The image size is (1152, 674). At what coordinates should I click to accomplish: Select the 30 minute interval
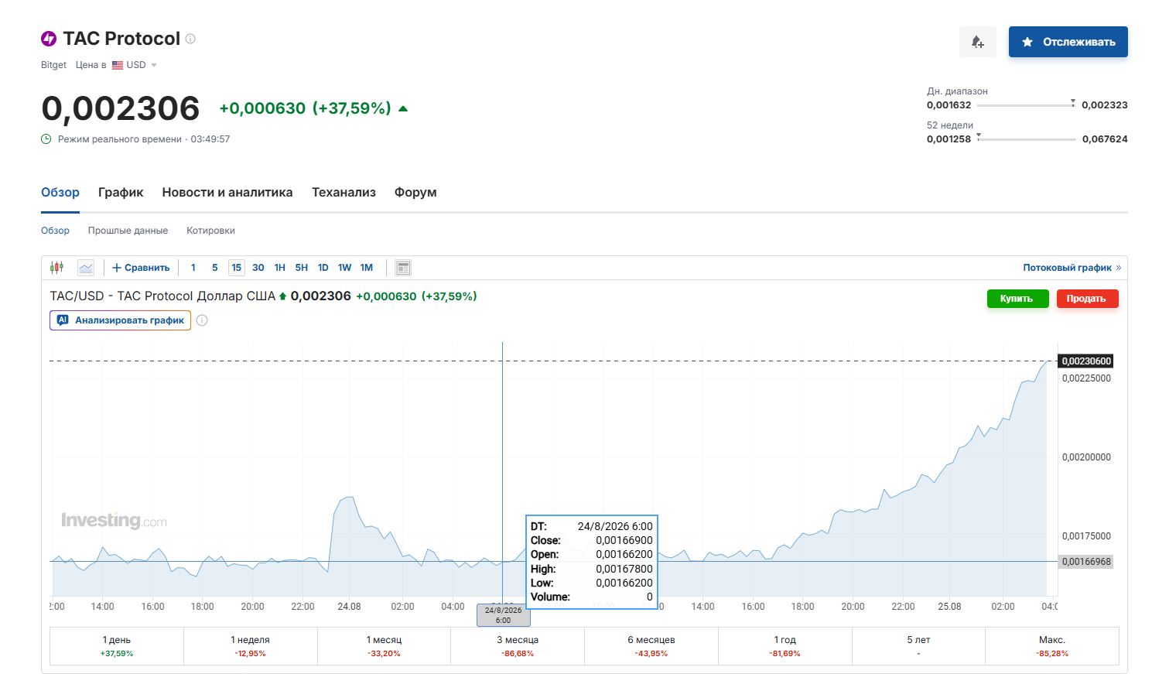click(258, 268)
